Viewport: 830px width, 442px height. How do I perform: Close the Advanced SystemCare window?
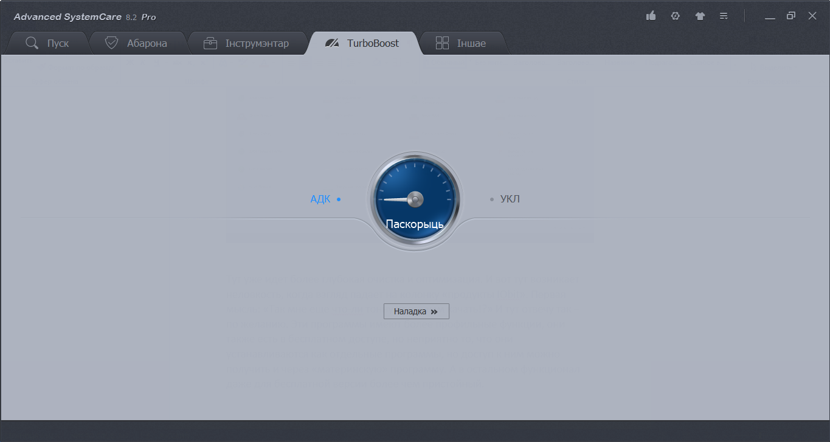pos(812,16)
